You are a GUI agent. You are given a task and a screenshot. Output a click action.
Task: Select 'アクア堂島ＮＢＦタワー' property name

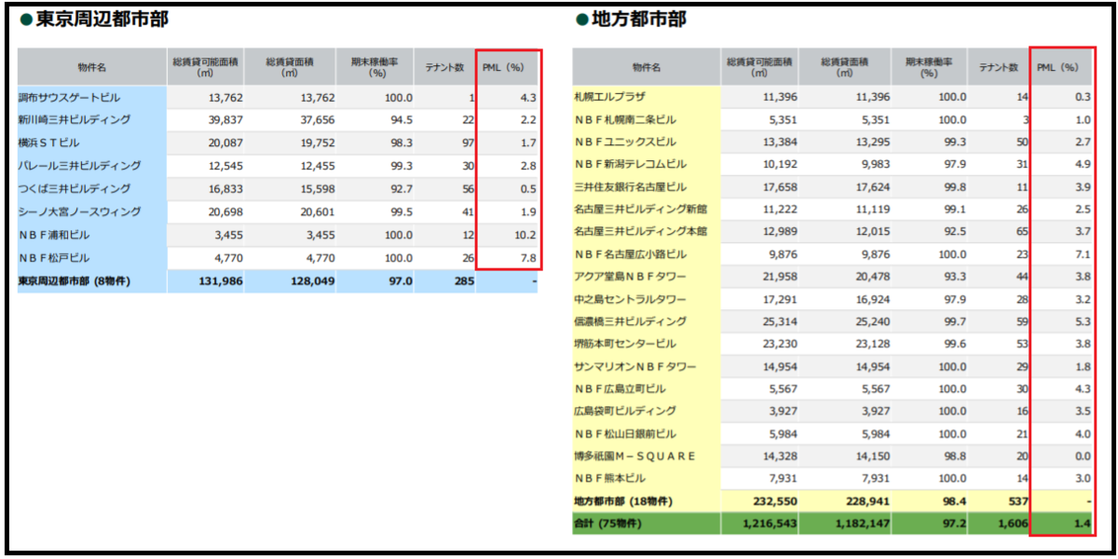[x=631, y=277]
